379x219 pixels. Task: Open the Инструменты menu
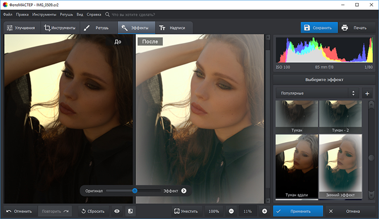pos(44,15)
